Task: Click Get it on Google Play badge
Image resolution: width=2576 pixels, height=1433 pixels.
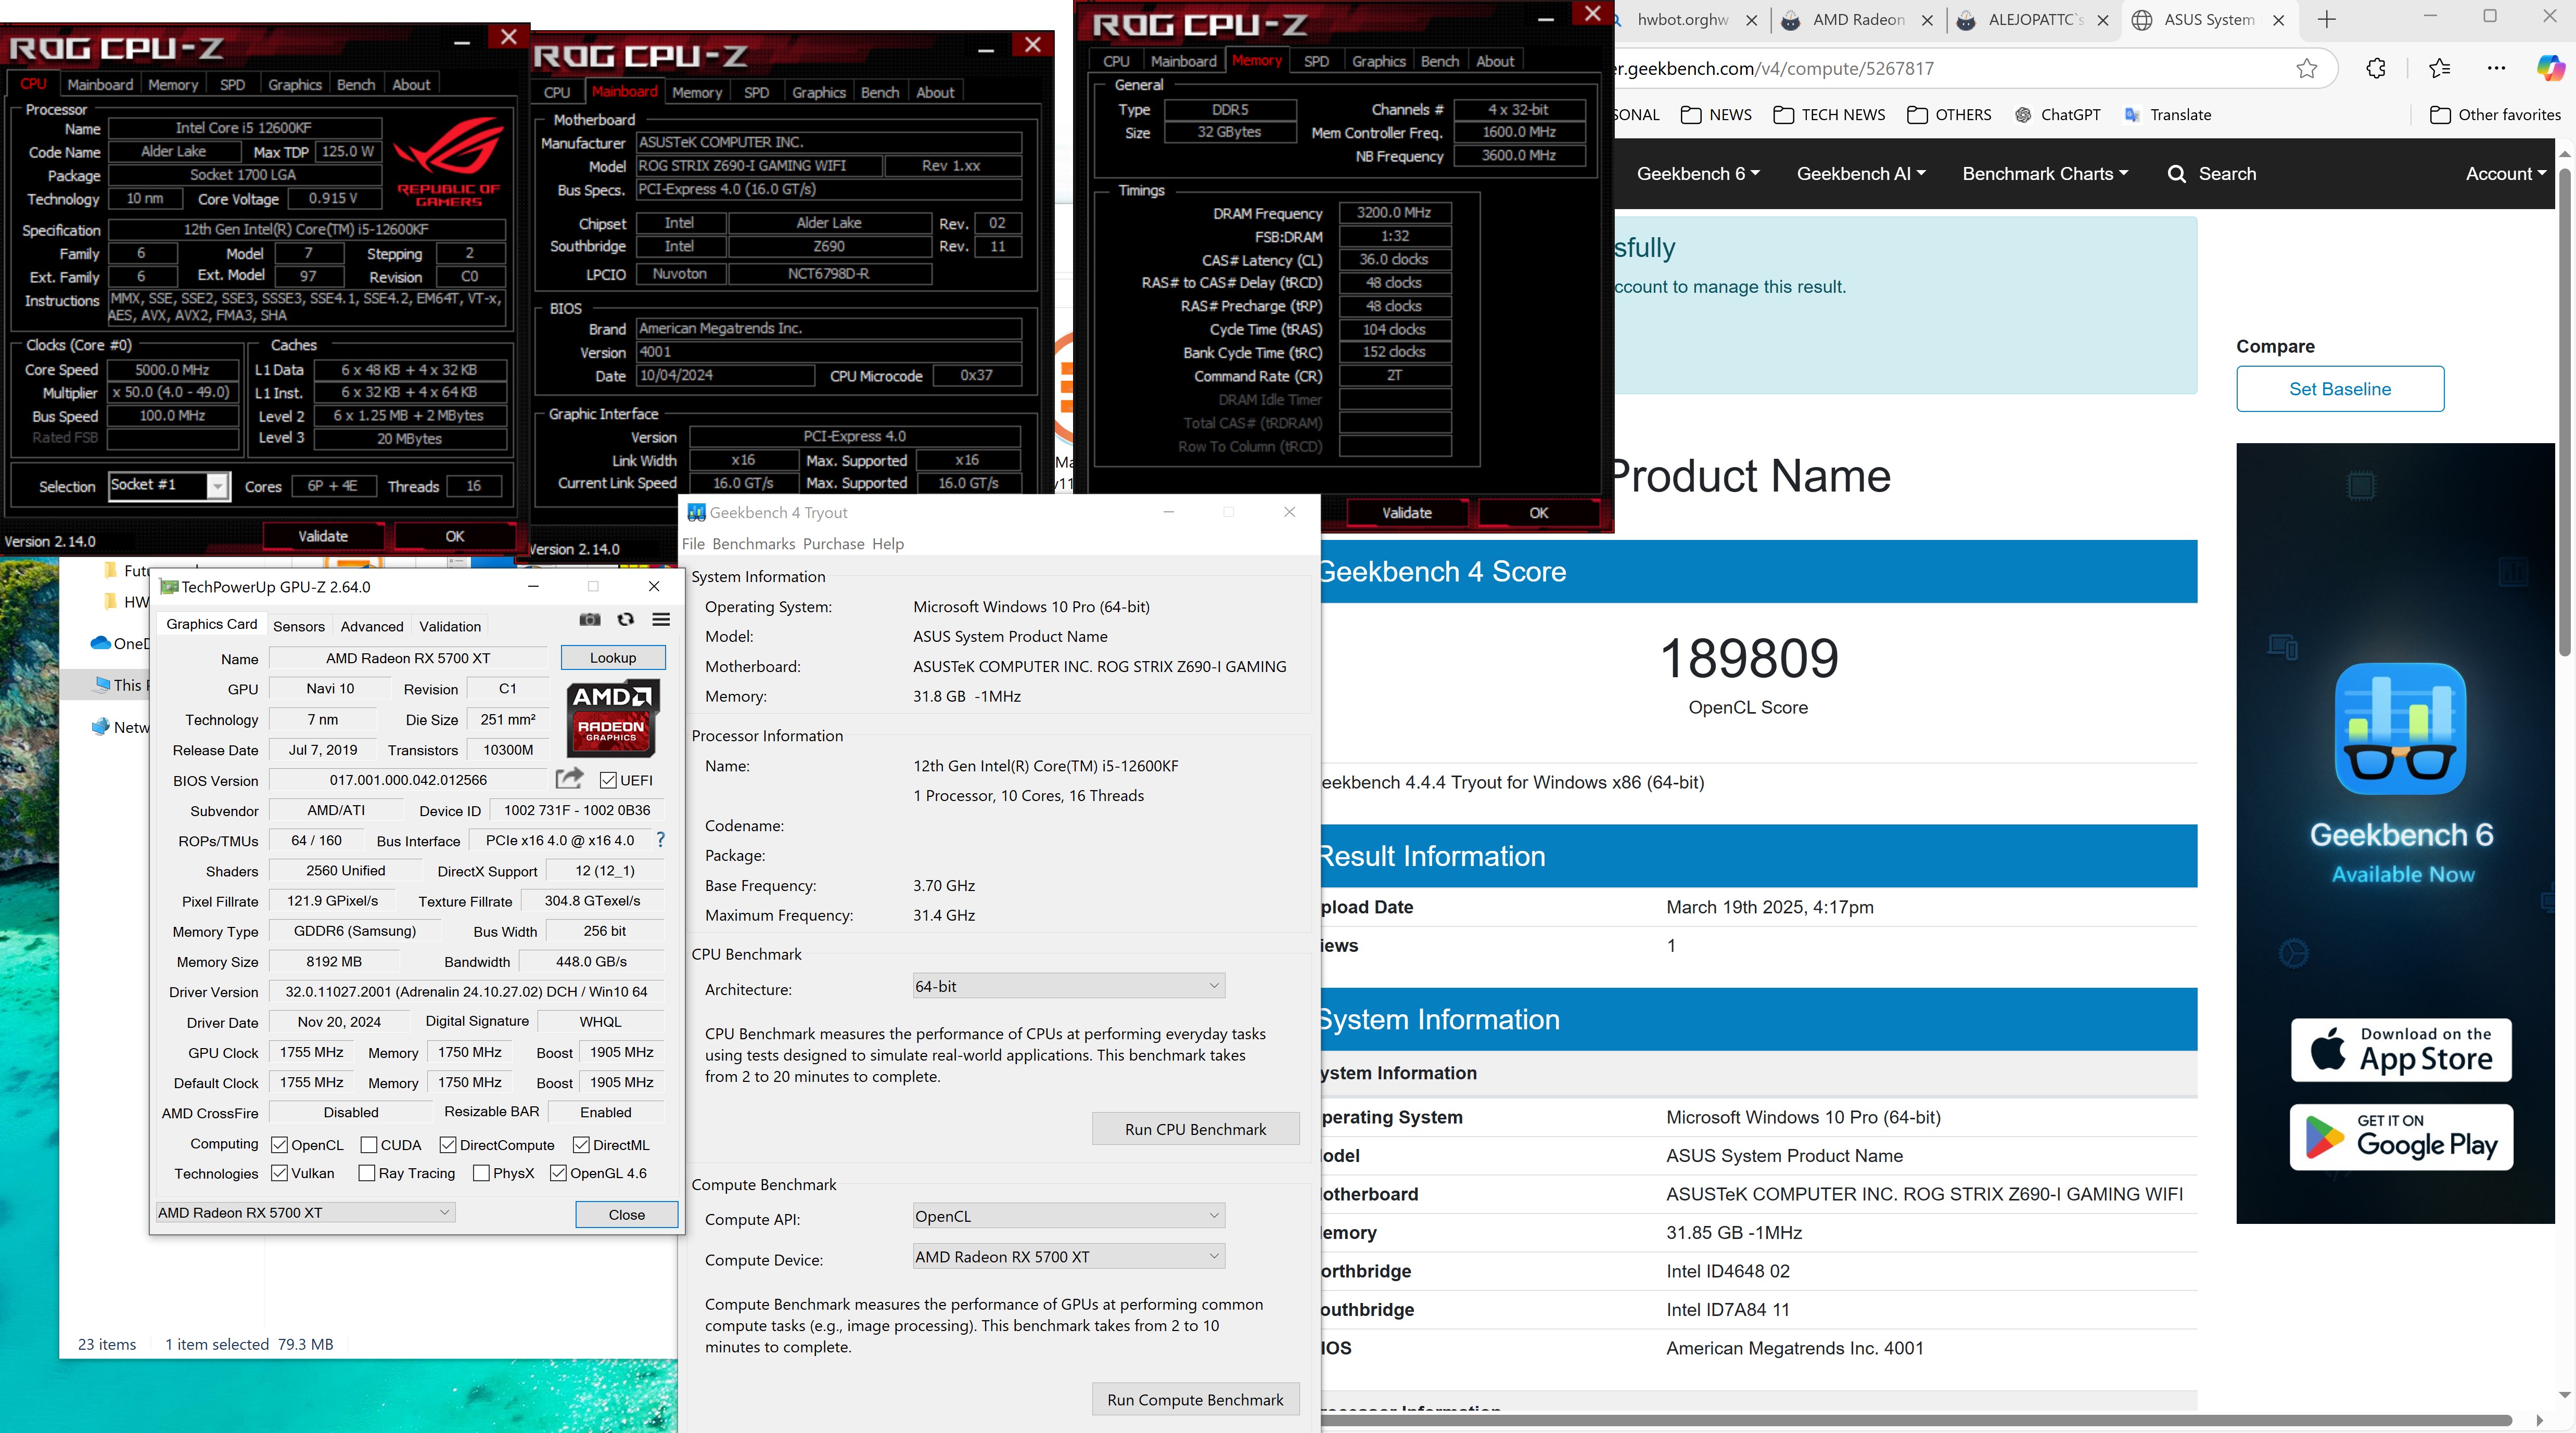Action: (2401, 1136)
